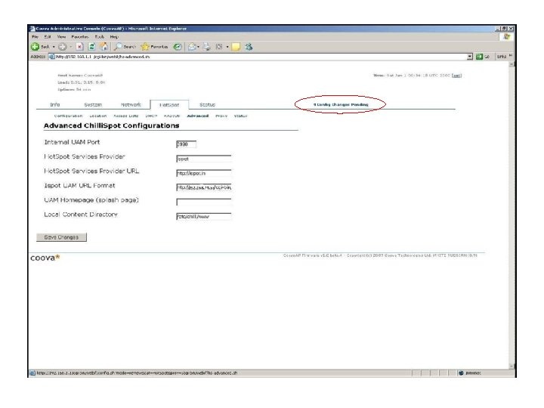Open the Proxy sub-tab link

pos(221,116)
